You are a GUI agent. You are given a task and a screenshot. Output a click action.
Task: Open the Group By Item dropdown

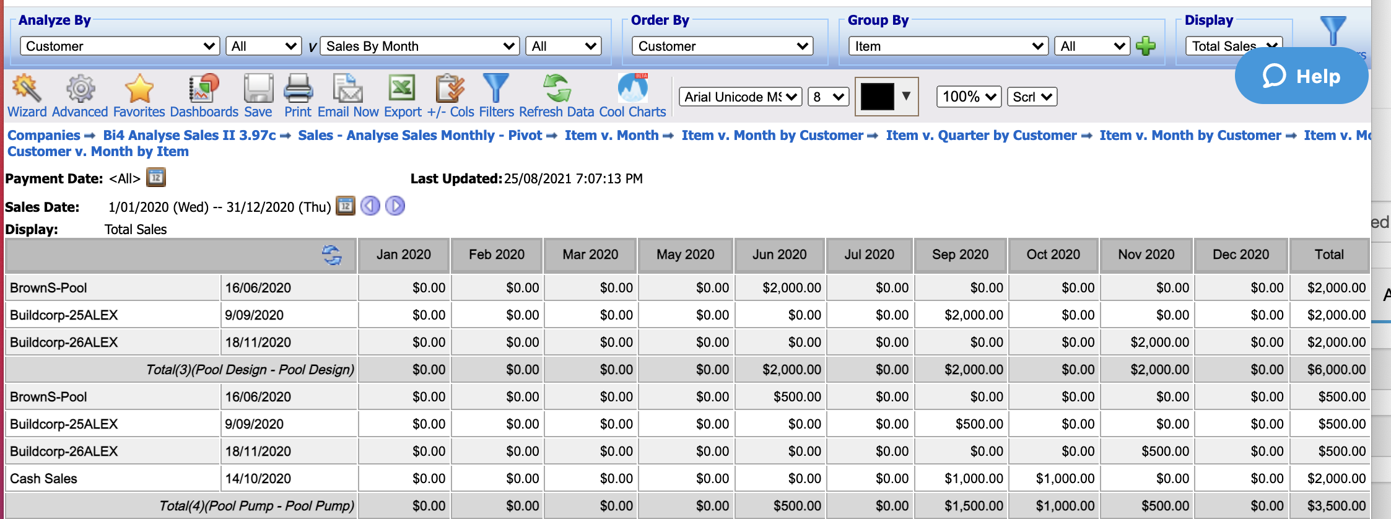coord(949,46)
